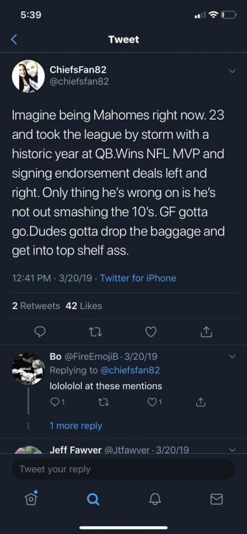Open Messages envelope tab
The height and width of the screenshot is (534, 247).
click(216, 499)
